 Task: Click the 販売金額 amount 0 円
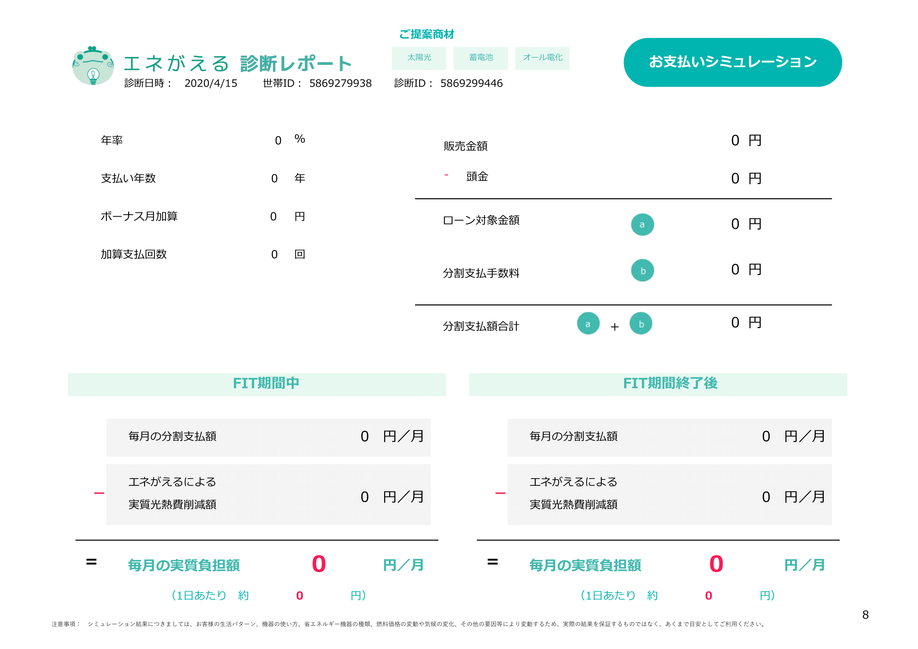(x=746, y=140)
